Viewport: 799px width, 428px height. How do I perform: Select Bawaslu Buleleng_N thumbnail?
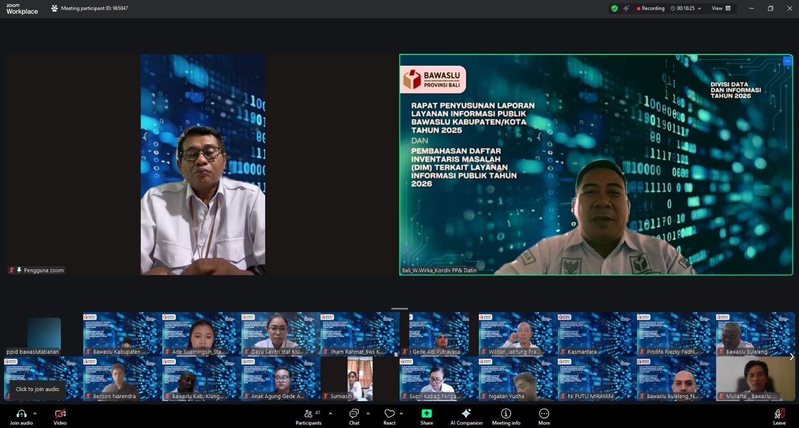tap(676, 379)
